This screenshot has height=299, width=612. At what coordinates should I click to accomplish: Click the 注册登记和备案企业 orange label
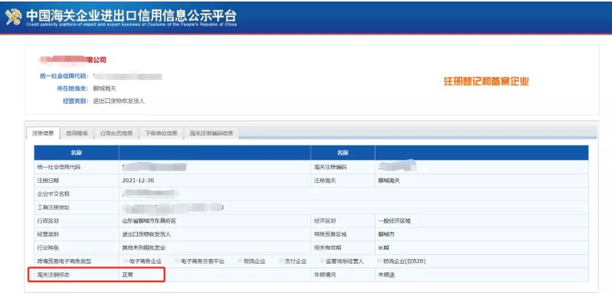click(487, 81)
